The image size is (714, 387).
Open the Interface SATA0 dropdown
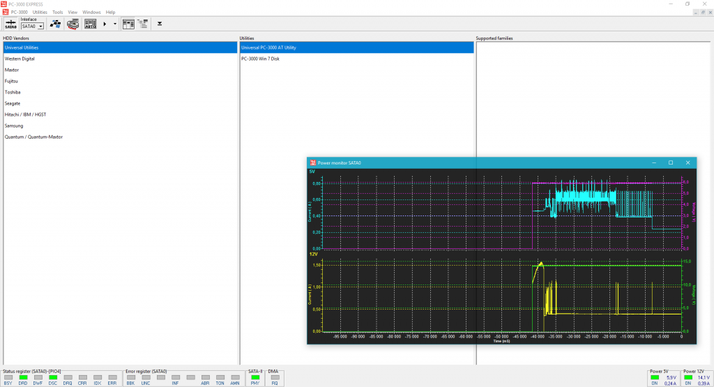[x=40, y=26]
